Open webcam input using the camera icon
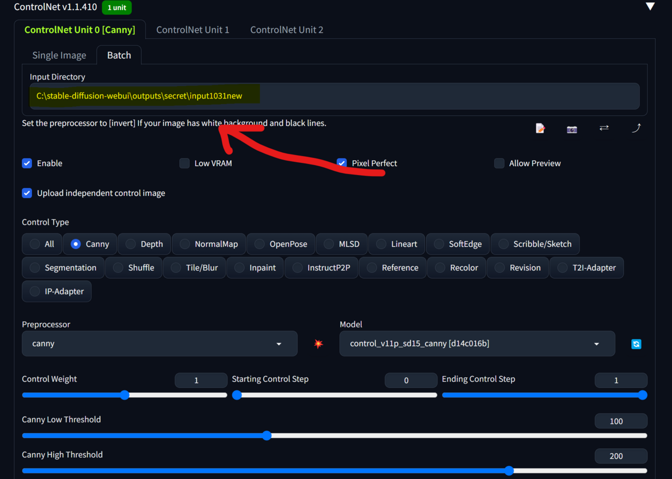Image resolution: width=672 pixels, height=479 pixels. pos(572,129)
